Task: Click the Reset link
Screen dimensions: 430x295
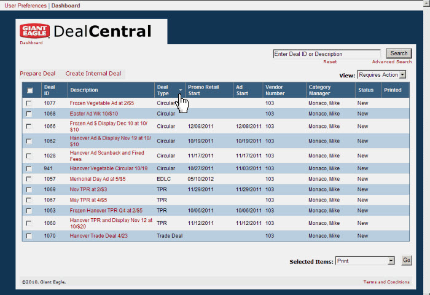Action: click(x=330, y=61)
